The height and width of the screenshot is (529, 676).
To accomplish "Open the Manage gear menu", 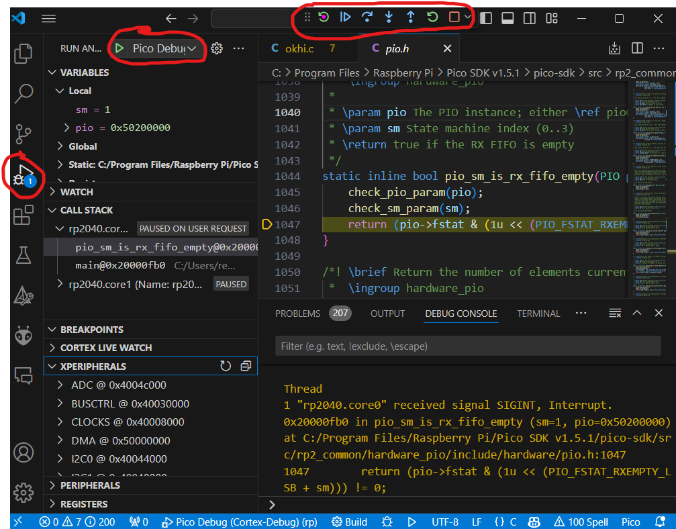I will 23,492.
